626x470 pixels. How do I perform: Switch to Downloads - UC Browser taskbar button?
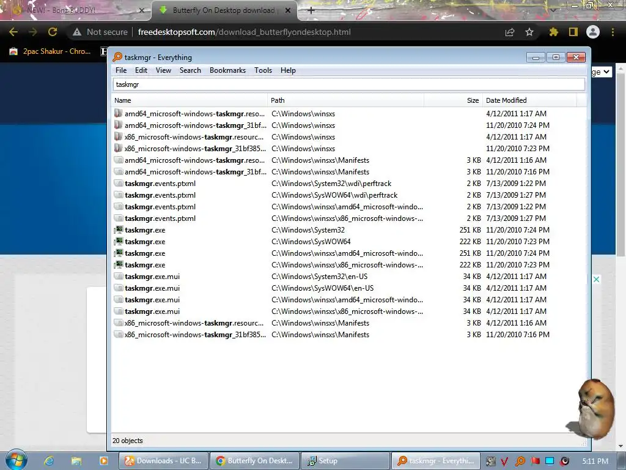tap(164, 461)
